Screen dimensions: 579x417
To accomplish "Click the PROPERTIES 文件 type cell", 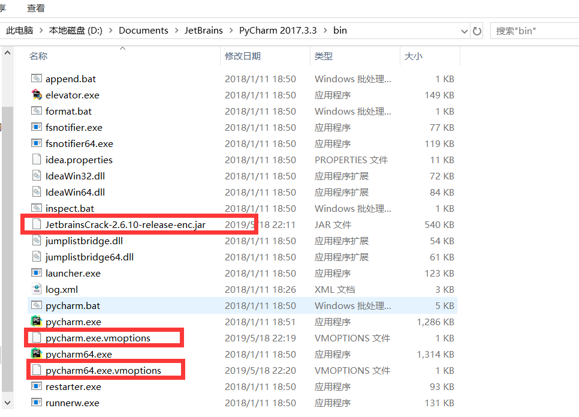I will coord(351,160).
